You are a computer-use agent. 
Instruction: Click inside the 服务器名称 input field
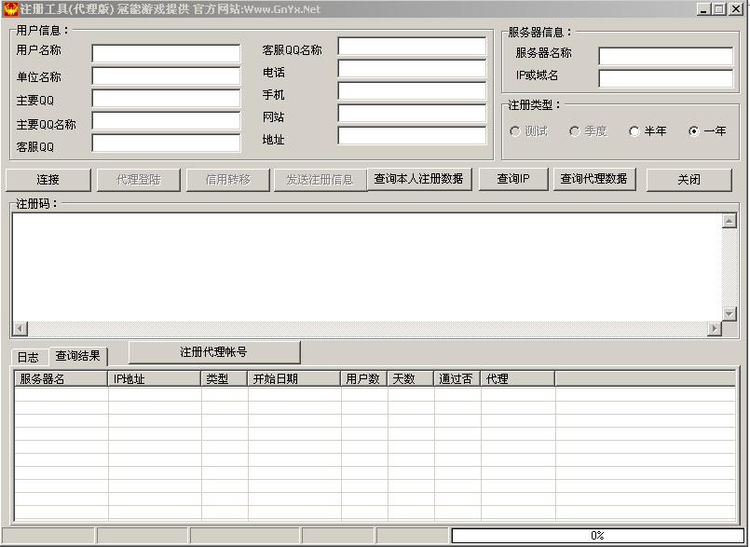[x=665, y=52]
